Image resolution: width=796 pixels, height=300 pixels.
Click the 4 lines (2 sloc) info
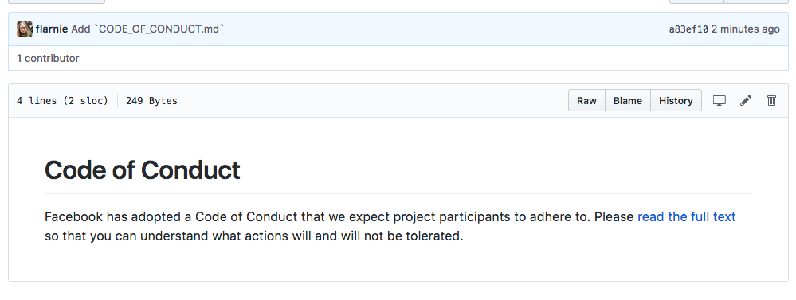[x=62, y=101]
